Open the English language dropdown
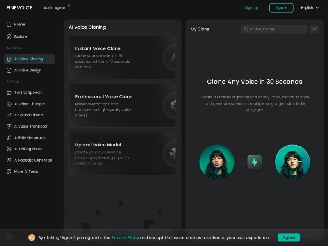Screen dimensions: 328x246 (310, 8)
